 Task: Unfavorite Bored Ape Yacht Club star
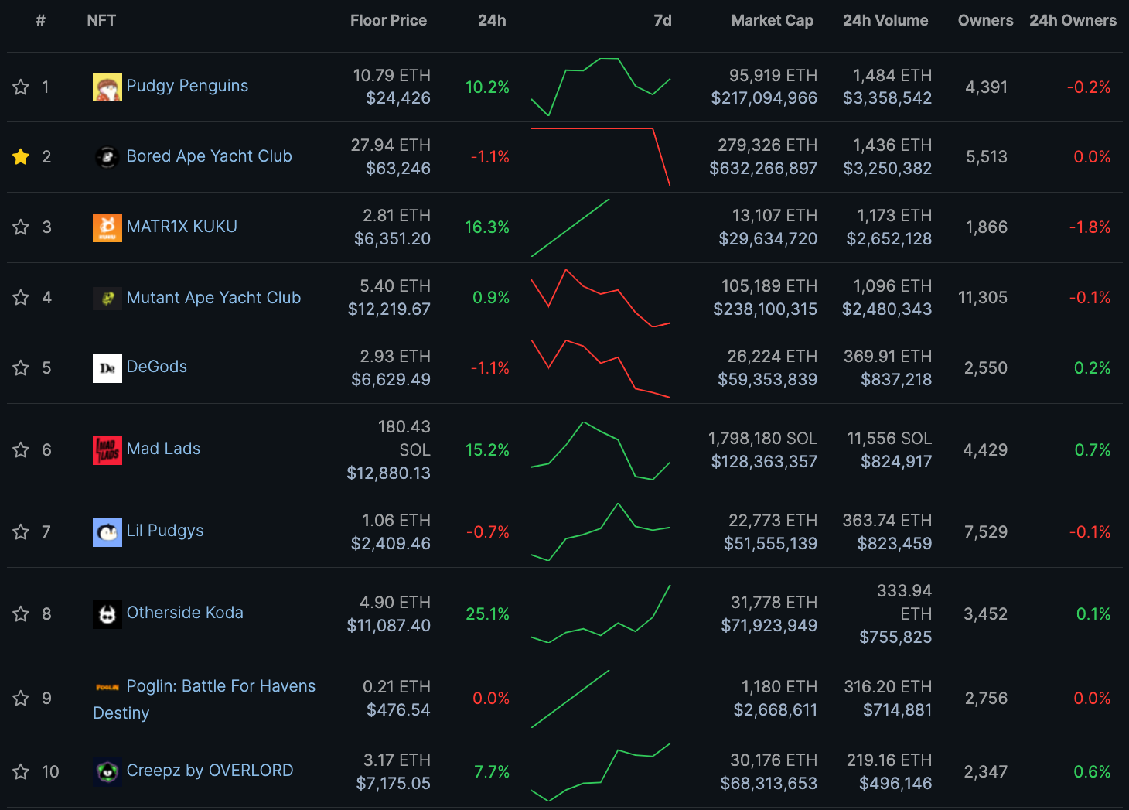point(21,157)
